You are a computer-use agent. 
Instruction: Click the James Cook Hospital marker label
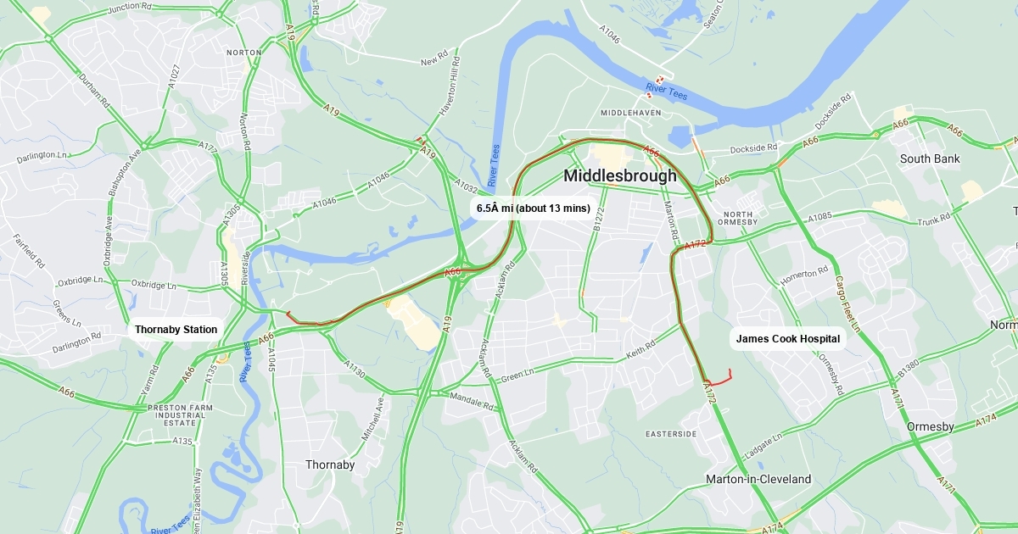tap(788, 339)
